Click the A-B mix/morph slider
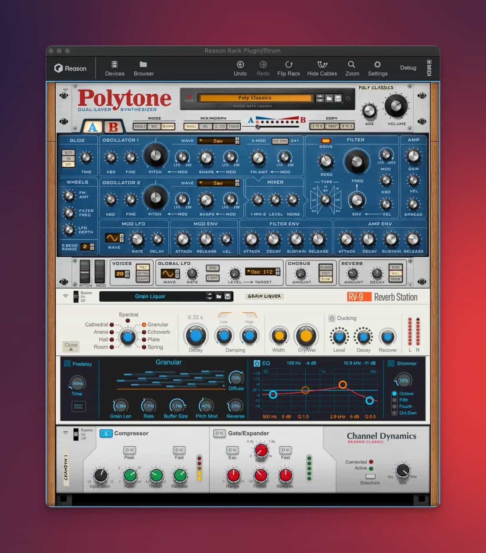The image size is (486, 553). 277,127
